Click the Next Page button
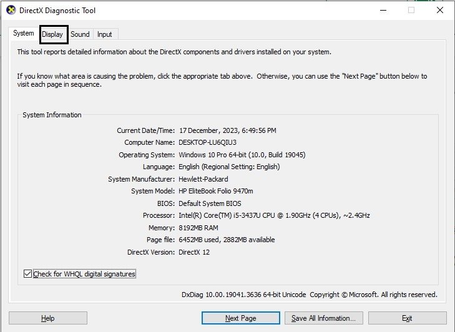Screen dimensions: 455x332 [x=241, y=318]
